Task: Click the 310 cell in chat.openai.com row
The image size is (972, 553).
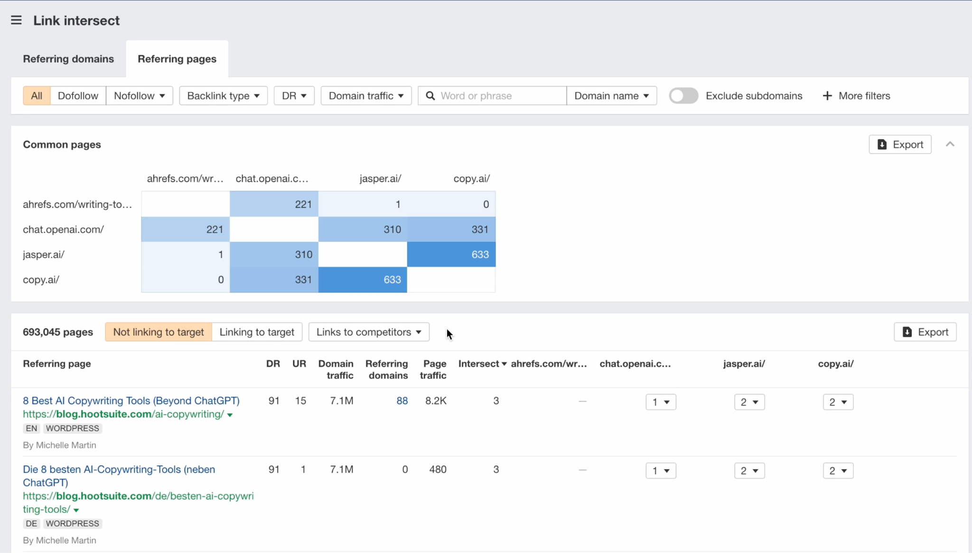Action: tap(363, 230)
